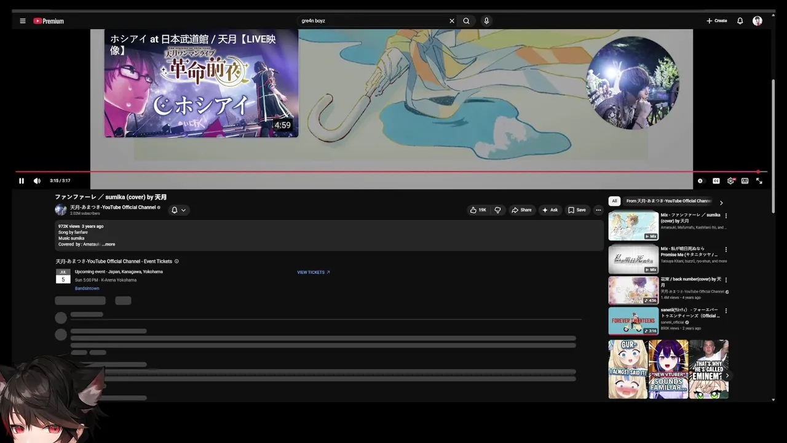This screenshot has height=443, width=787.
Task: Open the Mix - 私が明日死ぬなら thumbnail
Action: pos(633,259)
